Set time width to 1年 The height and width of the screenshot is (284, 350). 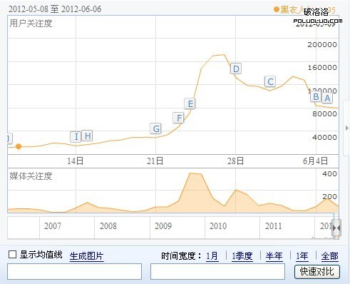(x=302, y=256)
